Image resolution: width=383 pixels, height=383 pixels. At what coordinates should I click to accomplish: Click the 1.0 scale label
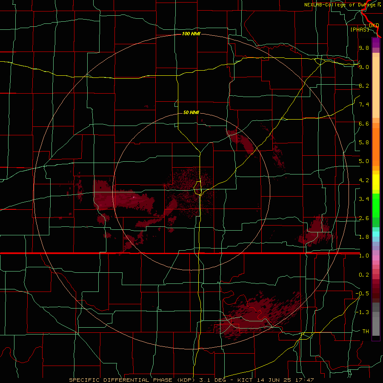(364, 256)
